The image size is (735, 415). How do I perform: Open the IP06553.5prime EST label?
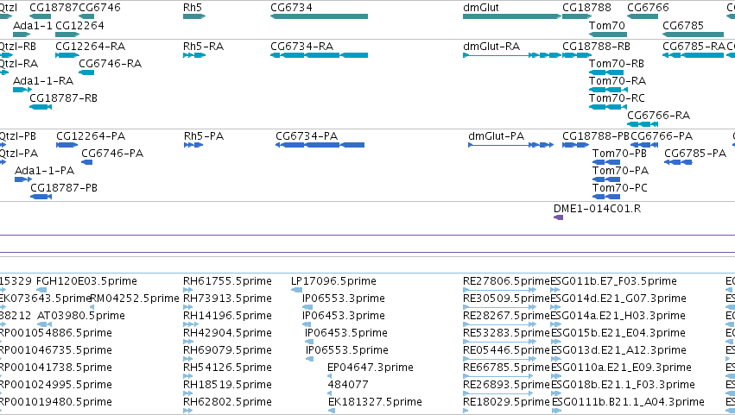tap(347, 351)
